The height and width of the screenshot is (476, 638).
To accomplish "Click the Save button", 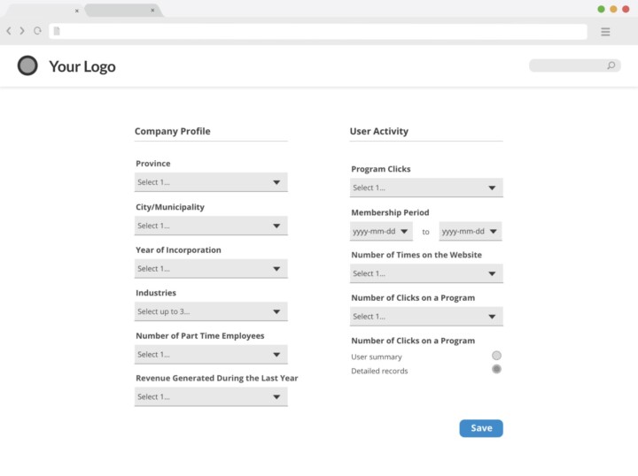I will pos(481,428).
